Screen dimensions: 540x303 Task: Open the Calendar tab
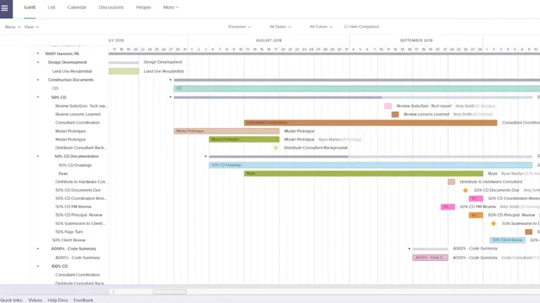77,7
